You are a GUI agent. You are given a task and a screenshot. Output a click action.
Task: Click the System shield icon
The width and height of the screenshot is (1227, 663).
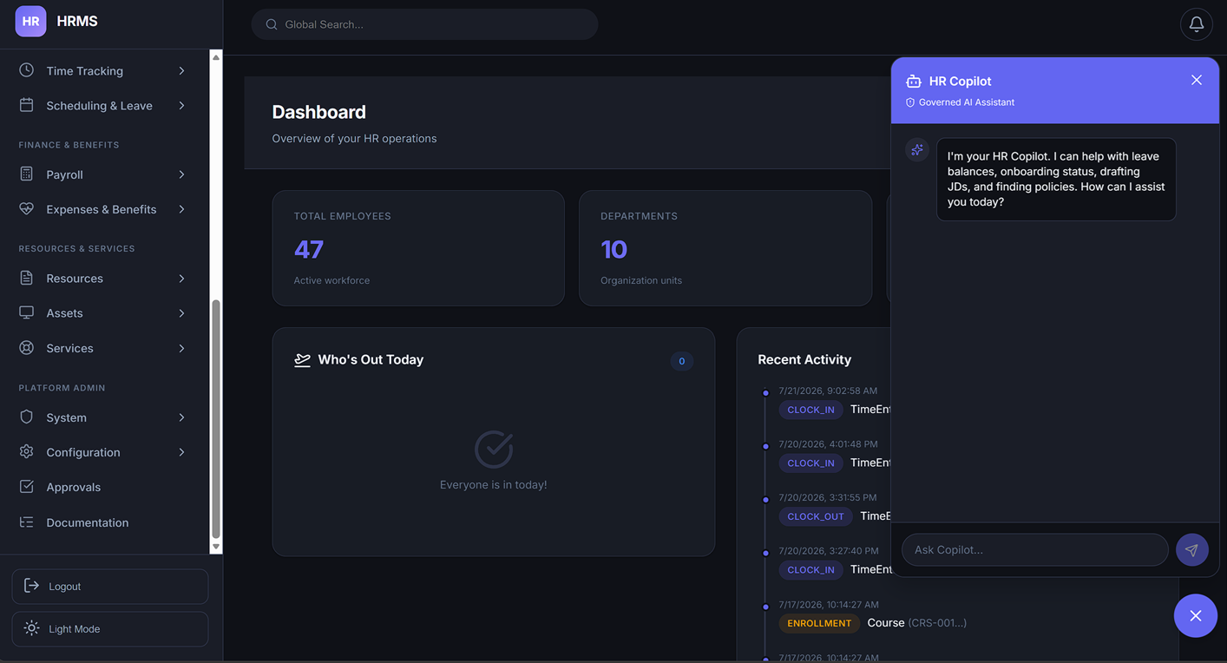(27, 417)
